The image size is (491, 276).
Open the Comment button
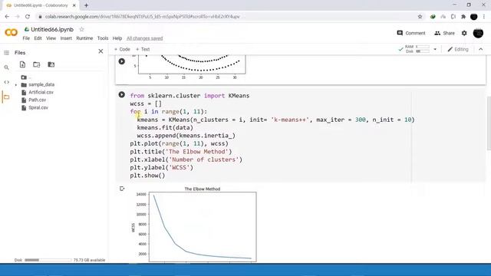(x=411, y=33)
